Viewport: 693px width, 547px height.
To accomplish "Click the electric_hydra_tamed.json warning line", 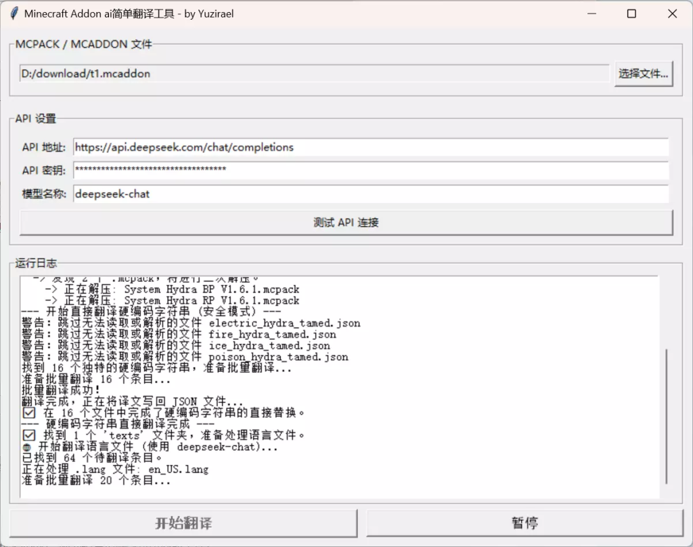I will pos(191,323).
